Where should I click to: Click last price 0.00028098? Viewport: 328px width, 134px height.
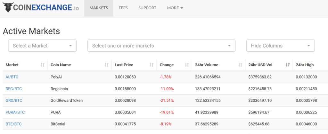(125, 100)
